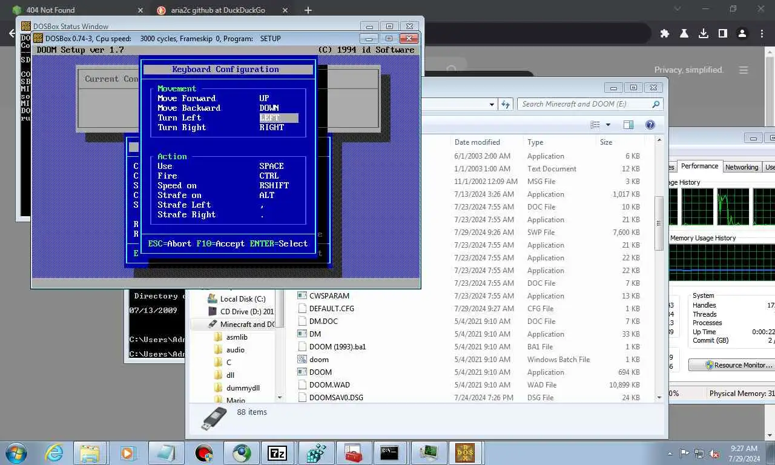Open the browser three-dot menu
This screenshot has width=775, height=465.
pos(761,33)
